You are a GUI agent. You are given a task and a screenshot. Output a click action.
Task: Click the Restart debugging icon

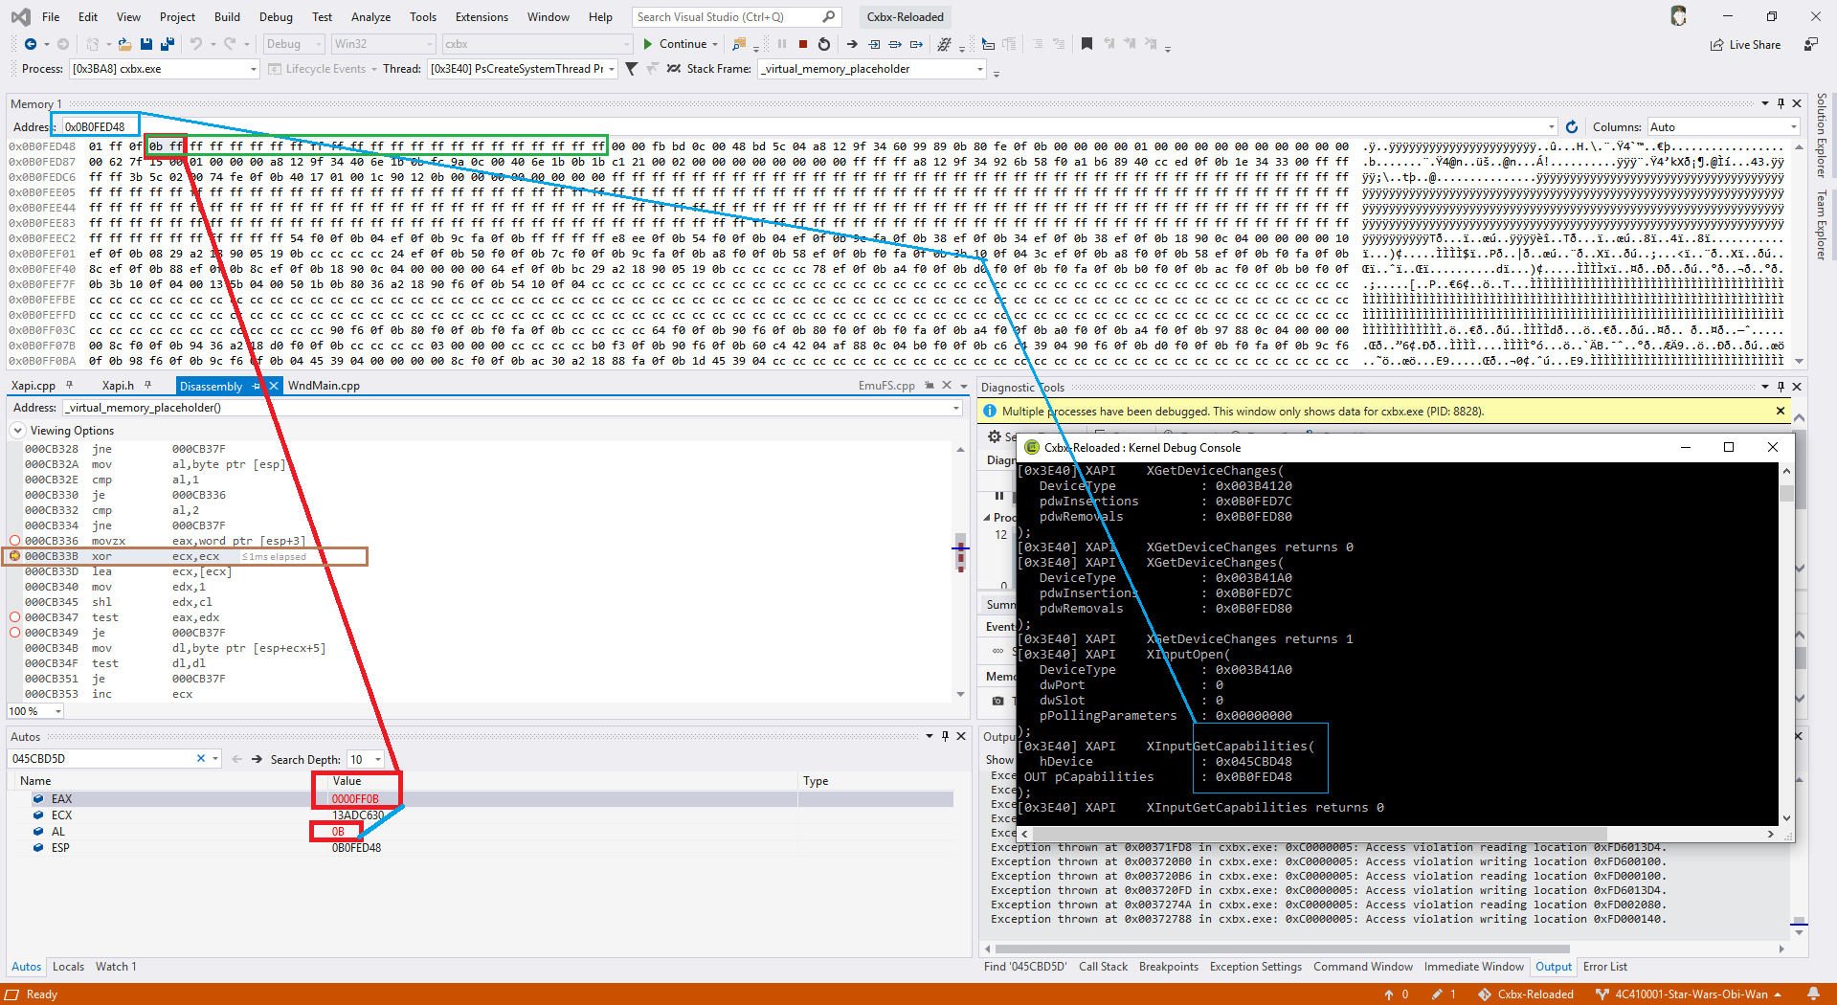tap(824, 44)
